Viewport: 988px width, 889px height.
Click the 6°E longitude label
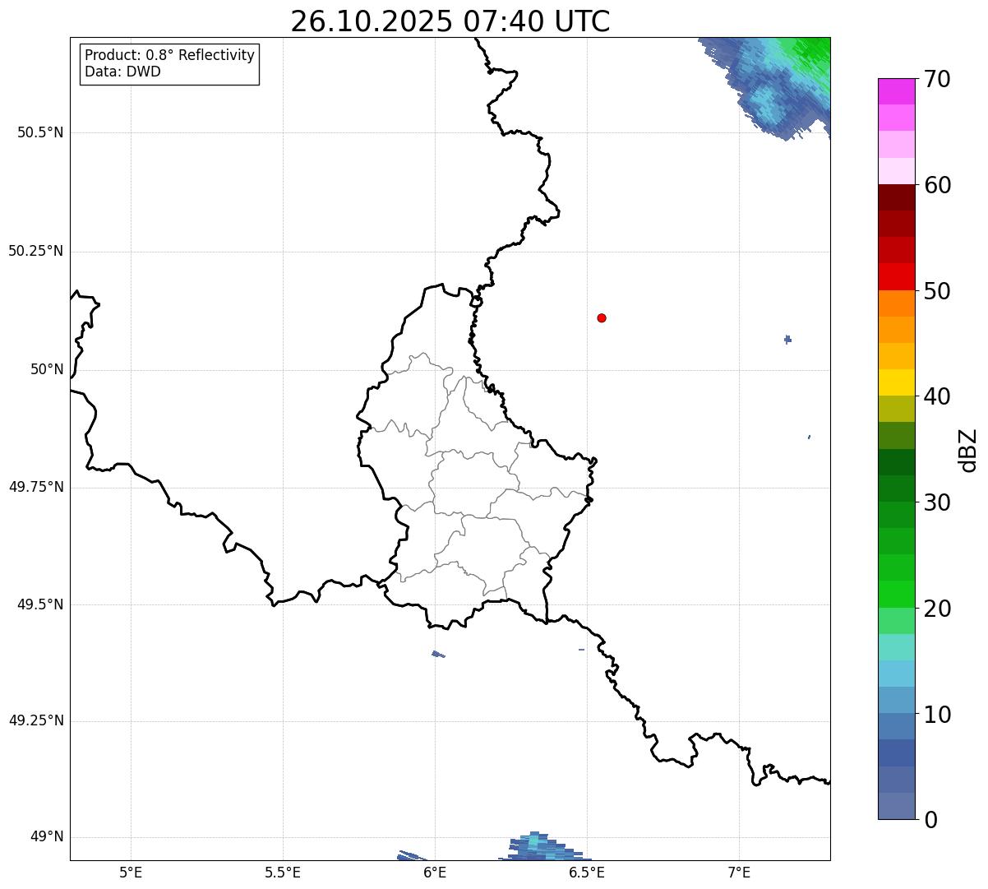coord(435,872)
